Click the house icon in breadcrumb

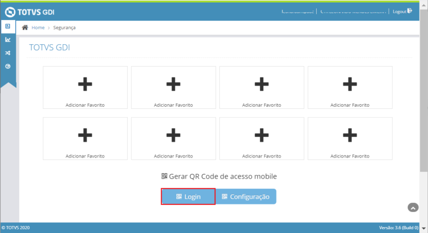point(25,27)
